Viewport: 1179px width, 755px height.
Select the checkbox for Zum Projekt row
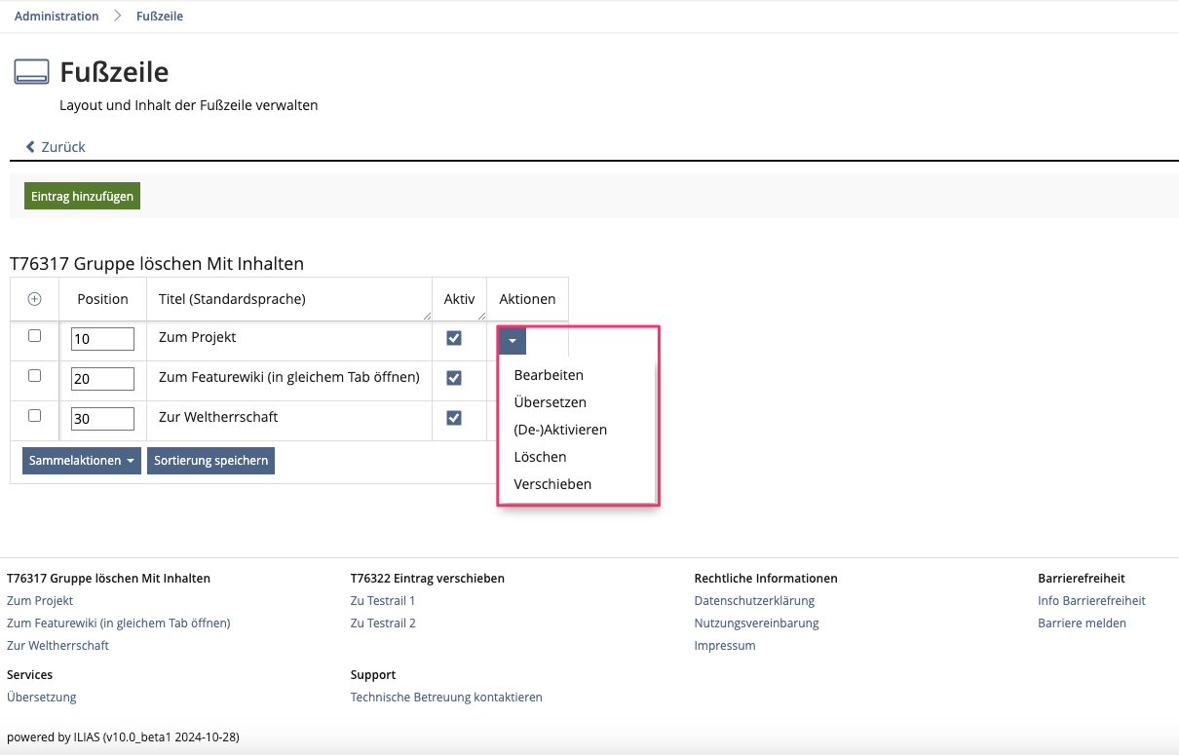35,336
